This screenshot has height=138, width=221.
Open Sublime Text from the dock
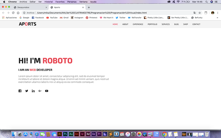[x=111, y=134]
